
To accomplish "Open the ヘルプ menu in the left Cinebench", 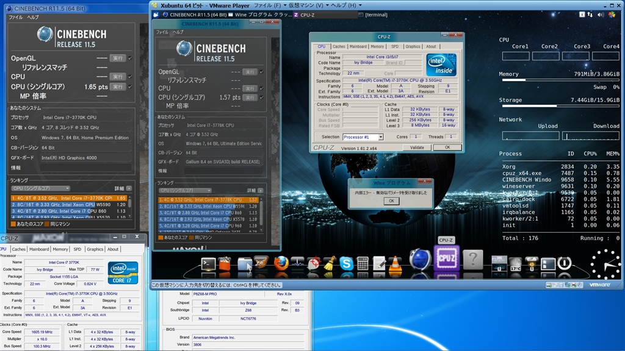I will coord(32,18).
